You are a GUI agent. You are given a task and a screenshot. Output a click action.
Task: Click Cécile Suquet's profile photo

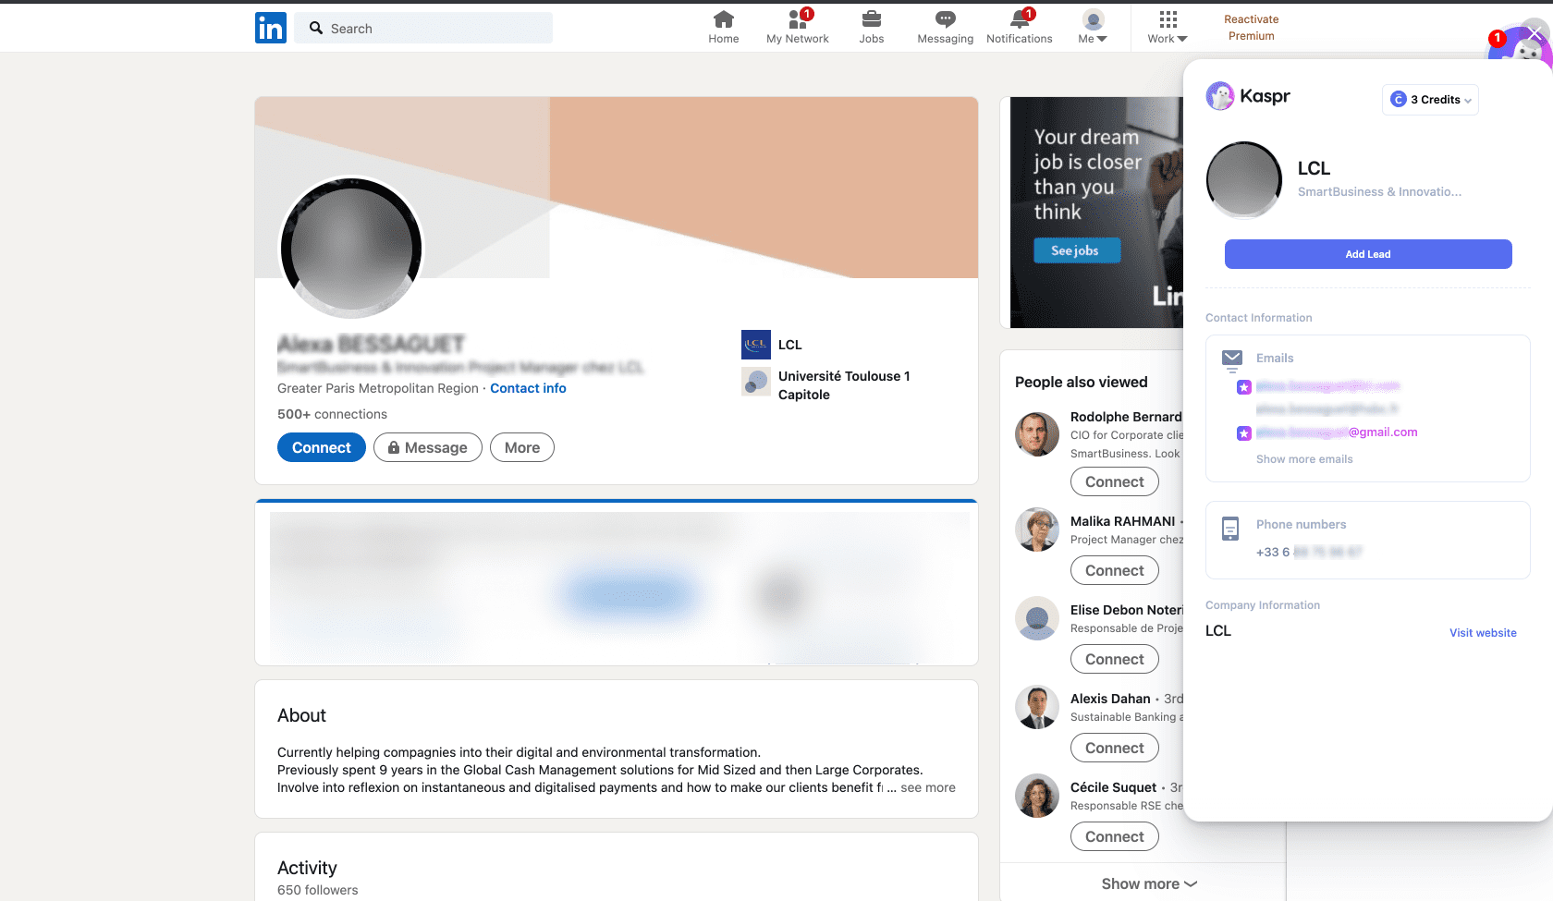[1037, 796]
